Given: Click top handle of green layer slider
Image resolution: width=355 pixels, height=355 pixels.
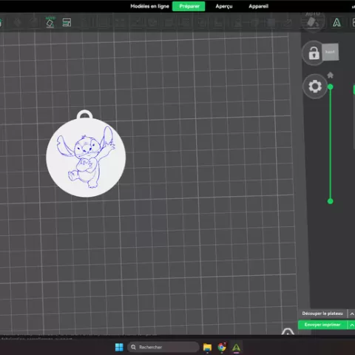Looking at the screenshot, I should tap(331, 87).
